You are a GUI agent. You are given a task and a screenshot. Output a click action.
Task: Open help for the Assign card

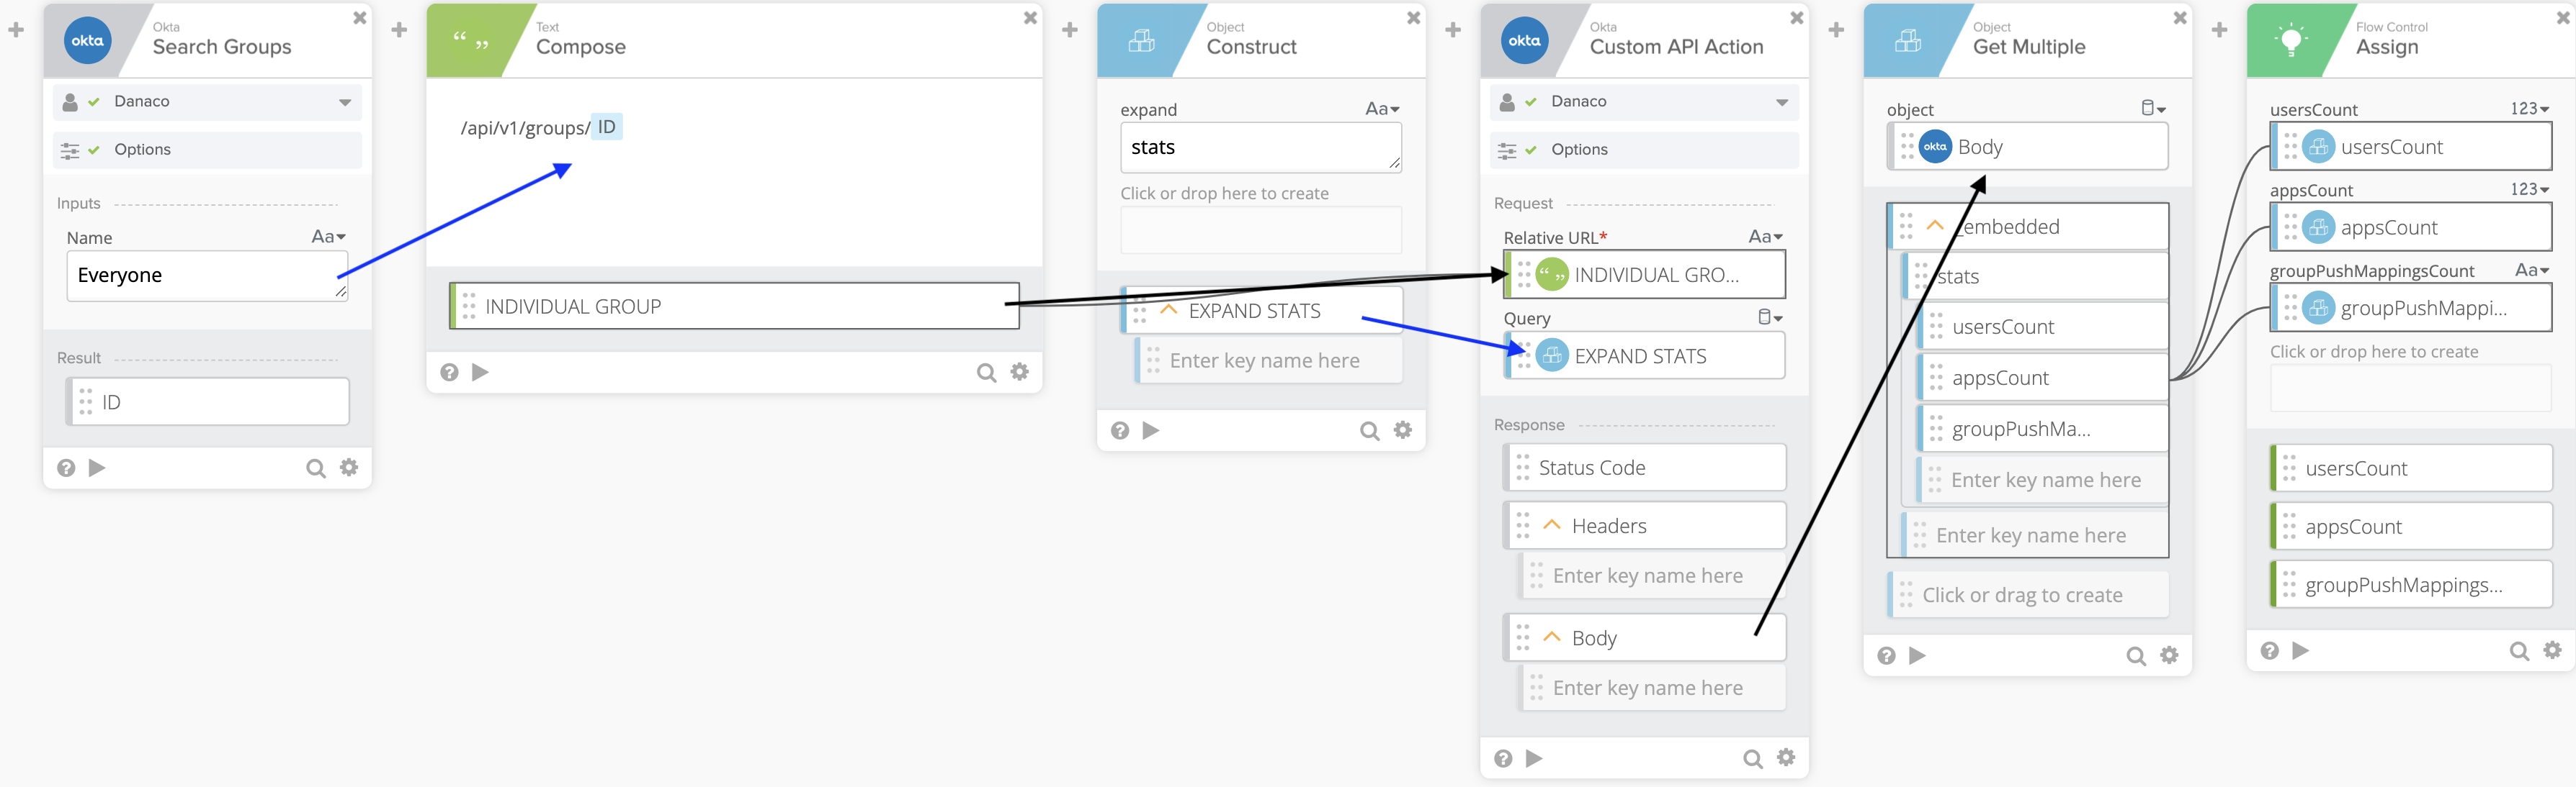pyautogui.click(x=2270, y=650)
